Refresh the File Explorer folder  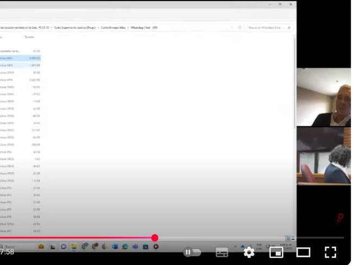(x=239, y=27)
